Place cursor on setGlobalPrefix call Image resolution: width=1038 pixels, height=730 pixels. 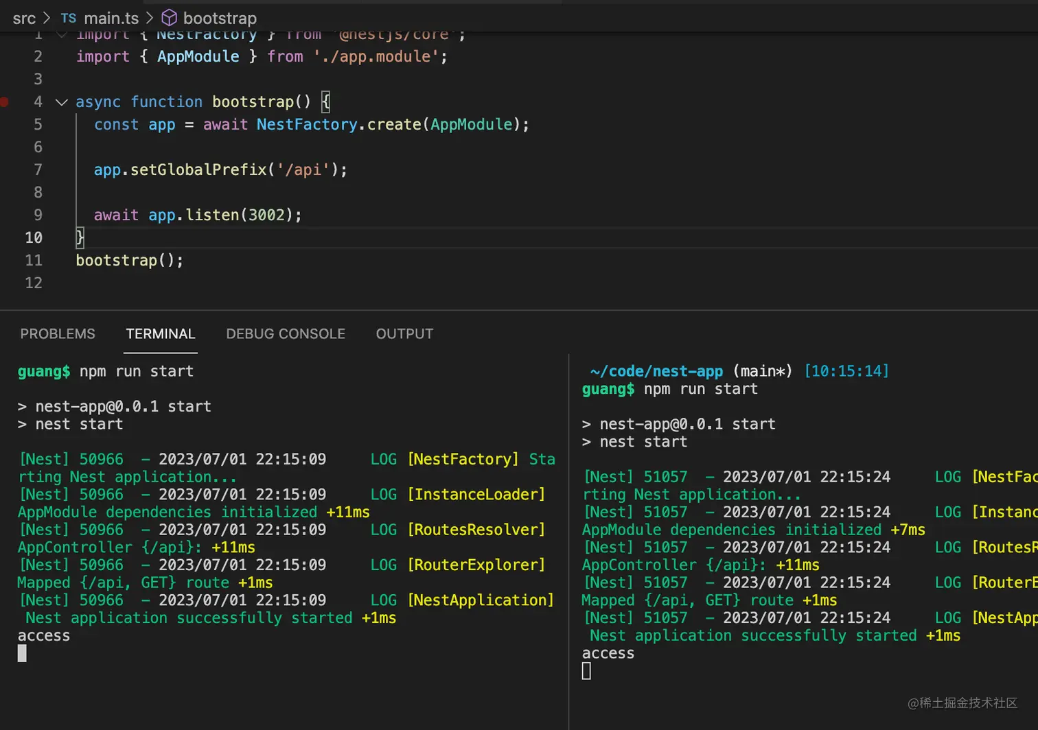tap(198, 169)
